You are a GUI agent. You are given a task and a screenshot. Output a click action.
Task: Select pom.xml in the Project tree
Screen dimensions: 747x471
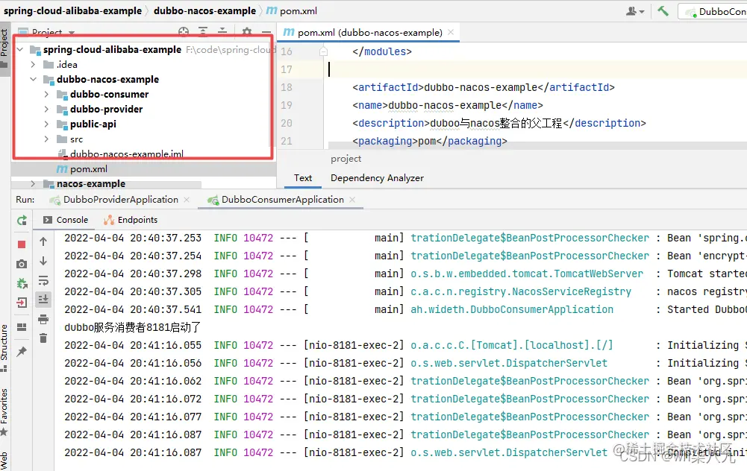pos(89,169)
